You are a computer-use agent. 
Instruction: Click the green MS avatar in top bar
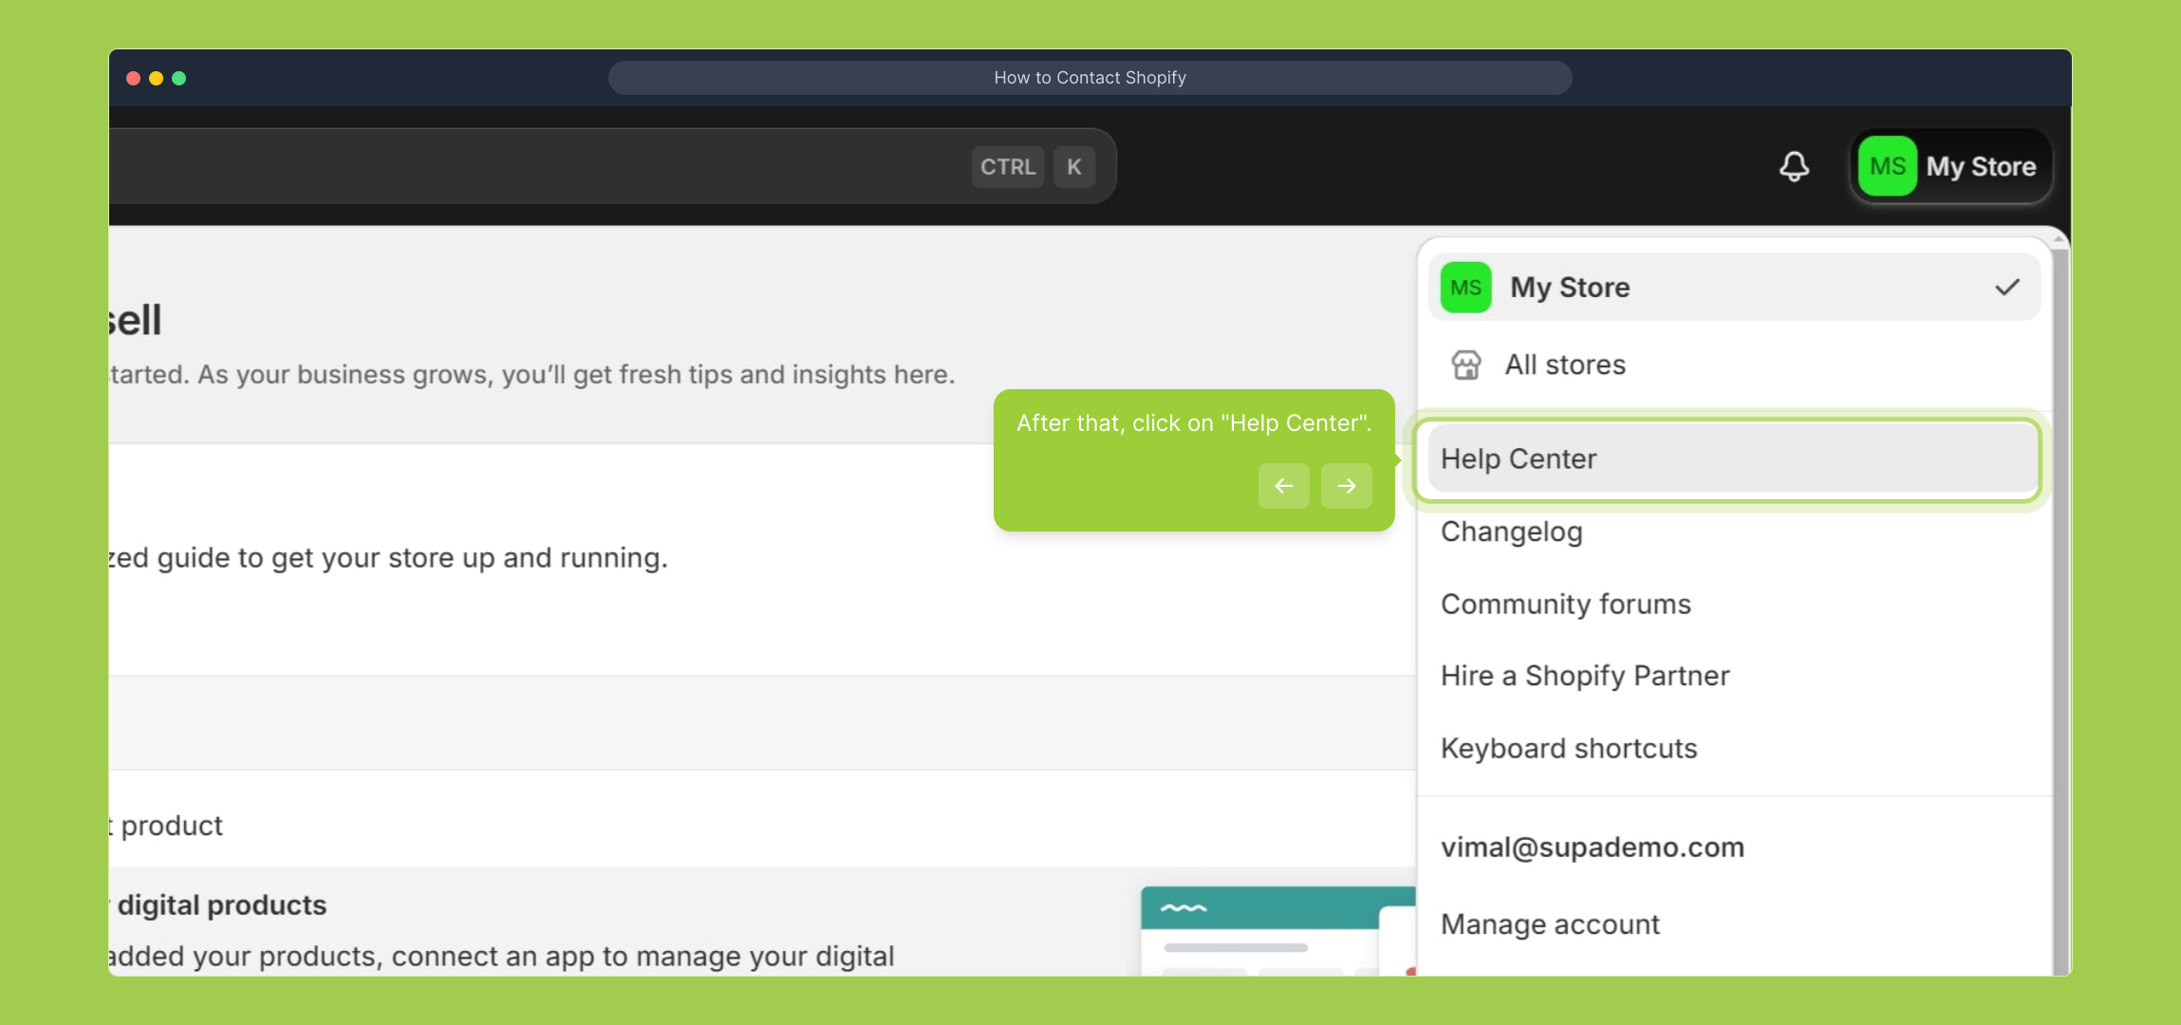[x=1887, y=167]
